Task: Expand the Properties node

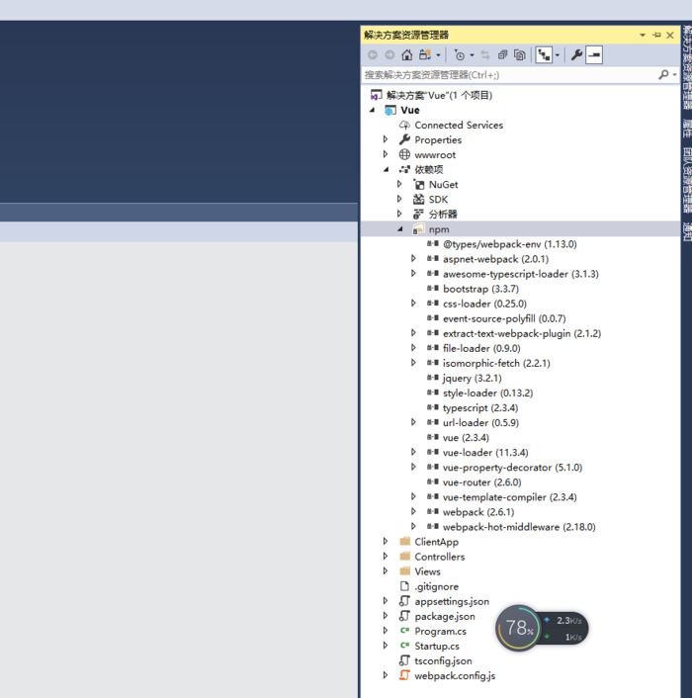Action: pyautogui.click(x=386, y=139)
